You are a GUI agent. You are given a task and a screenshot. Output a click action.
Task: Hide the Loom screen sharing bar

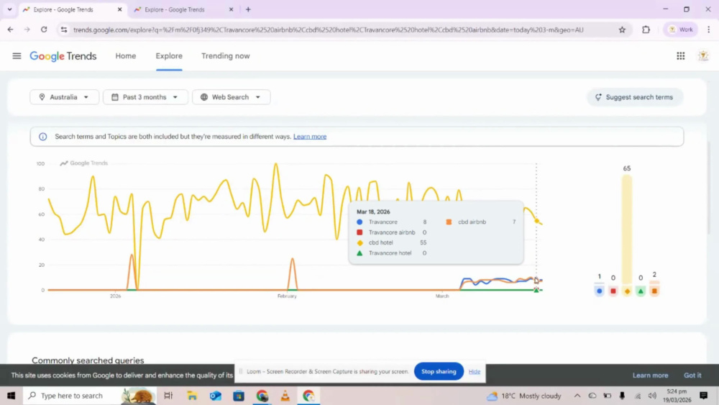click(x=474, y=371)
